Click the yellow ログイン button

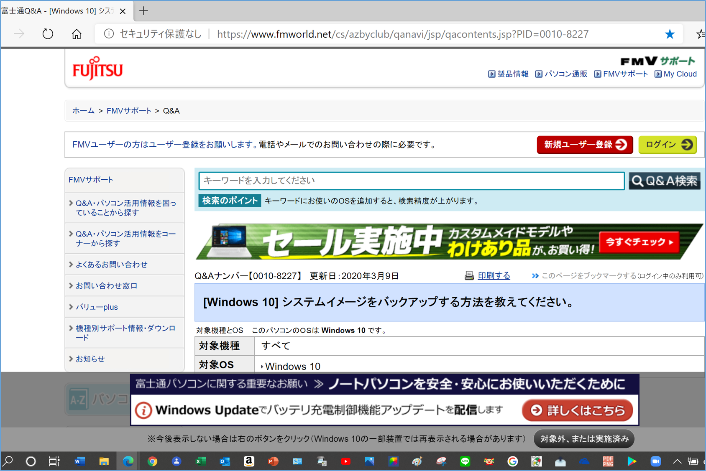pyautogui.click(x=668, y=145)
